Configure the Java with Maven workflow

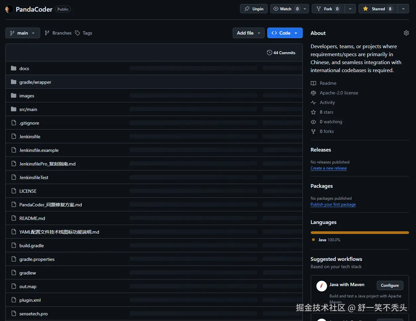click(390, 285)
